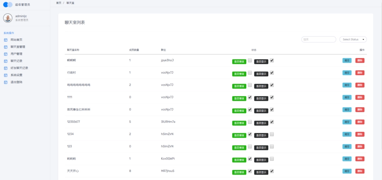This screenshot has width=382, height=180.
Task: Uncheck the 是否显示 checkbox for room 1111
Action: (x=272, y=97)
